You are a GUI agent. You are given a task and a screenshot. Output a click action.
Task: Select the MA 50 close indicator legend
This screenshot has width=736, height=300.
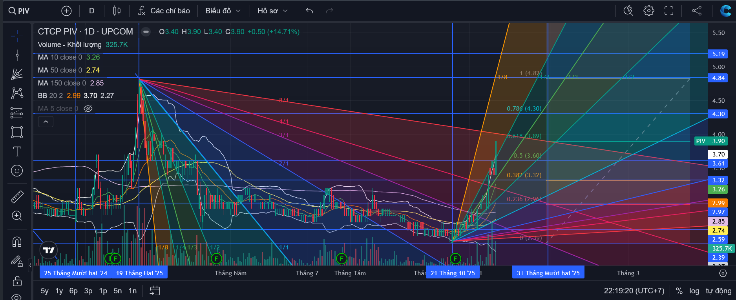[x=69, y=70]
